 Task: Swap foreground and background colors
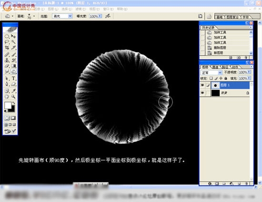(x=14, y=103)
